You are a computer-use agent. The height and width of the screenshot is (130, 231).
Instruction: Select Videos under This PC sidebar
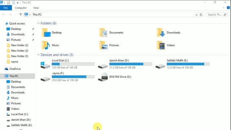(x=13, y=109)
